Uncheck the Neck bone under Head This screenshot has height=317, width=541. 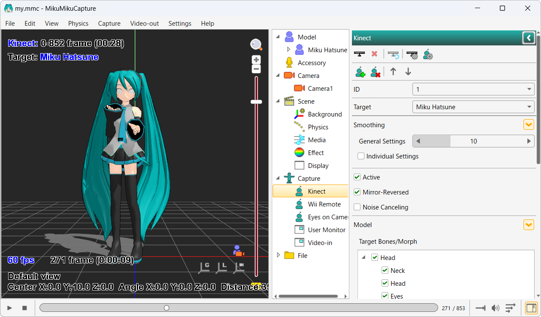click(385, 270)
